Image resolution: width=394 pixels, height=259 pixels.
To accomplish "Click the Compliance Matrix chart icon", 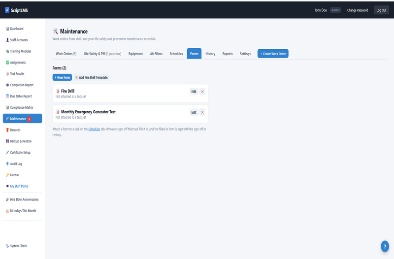I will coord(7,107).
